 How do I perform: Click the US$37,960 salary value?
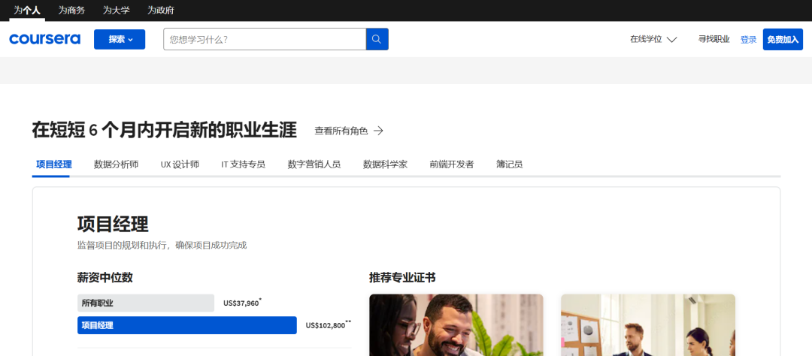tap(241, 303)
